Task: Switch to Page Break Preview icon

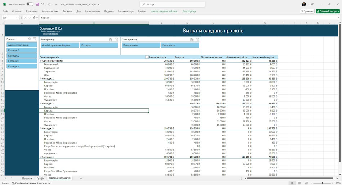Action: click(x=306, y=183)
